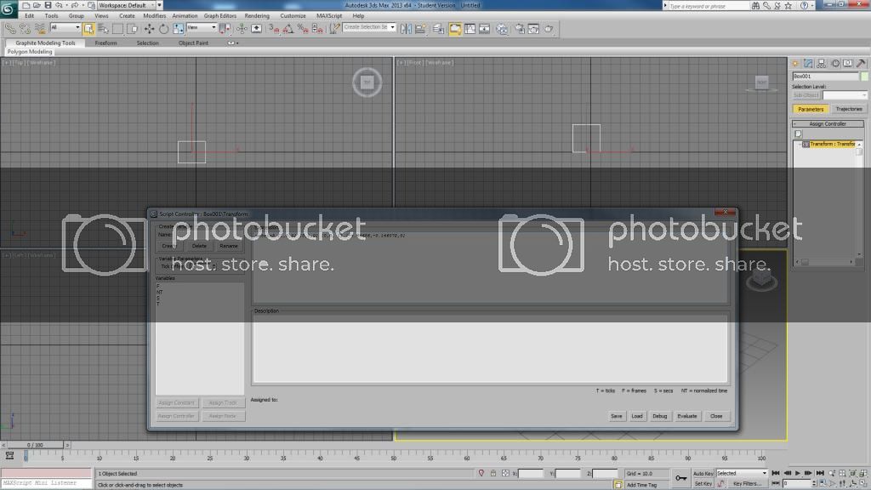Open the Utilities hammer panel icon
Screen dimensions: 871x490
point(860,63)
